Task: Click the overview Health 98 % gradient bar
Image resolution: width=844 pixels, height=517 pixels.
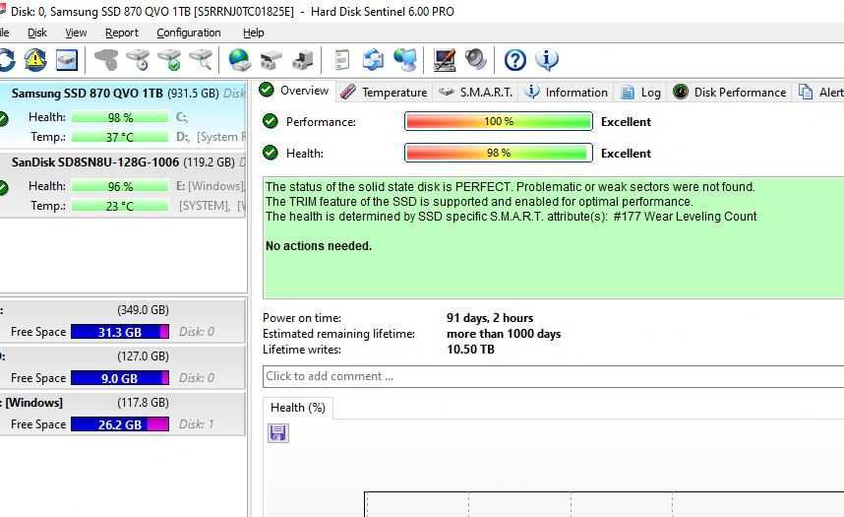Action: click(499, 153)
